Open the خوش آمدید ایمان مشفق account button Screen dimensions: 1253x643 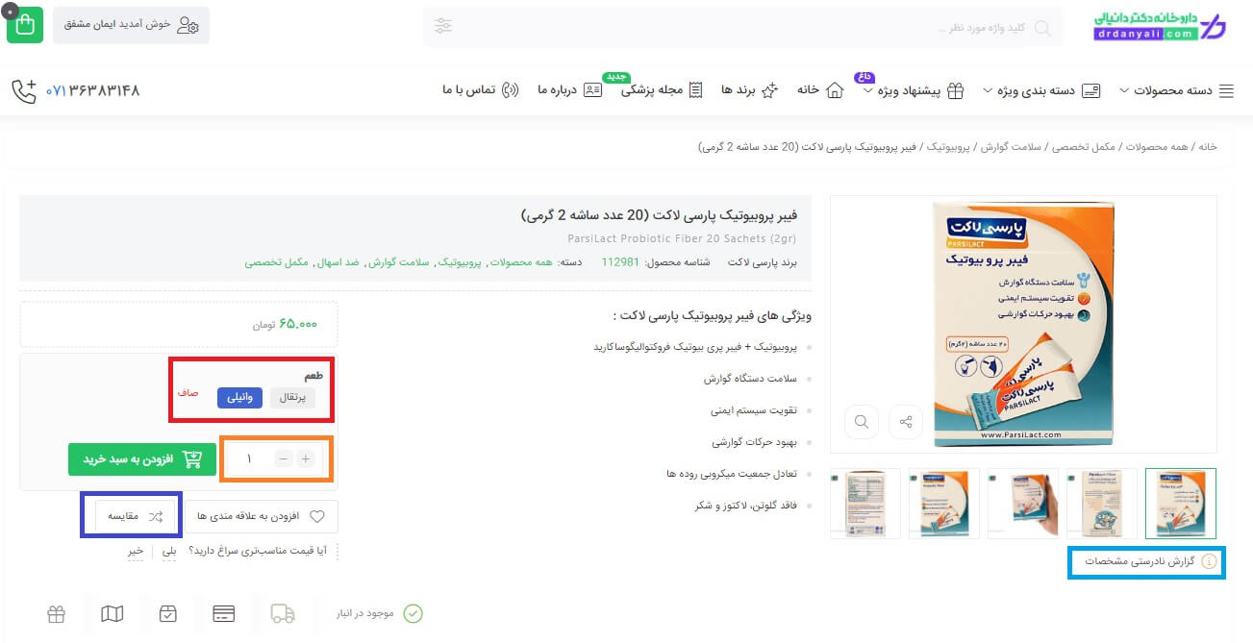(131, 25)
